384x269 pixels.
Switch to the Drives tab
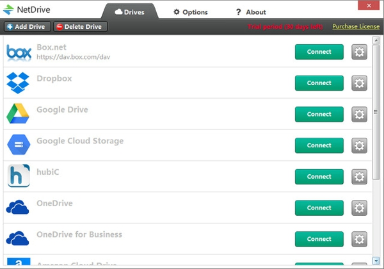pyautogui.click(x=129, y=12)
